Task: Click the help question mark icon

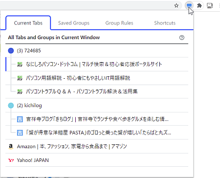Action: pyautogui.click(x=182, y=38)
